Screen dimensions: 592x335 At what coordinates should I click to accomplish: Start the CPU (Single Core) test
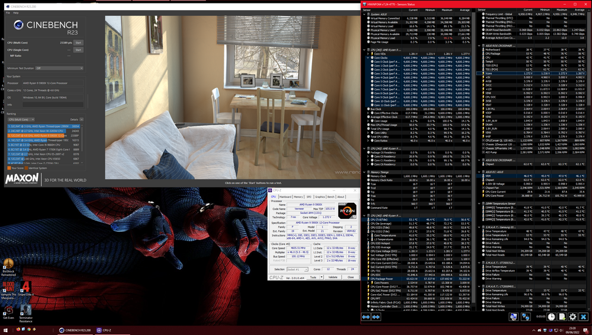tap(78, 50)
